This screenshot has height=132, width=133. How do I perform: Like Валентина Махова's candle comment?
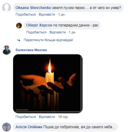(x=26, y=117)
